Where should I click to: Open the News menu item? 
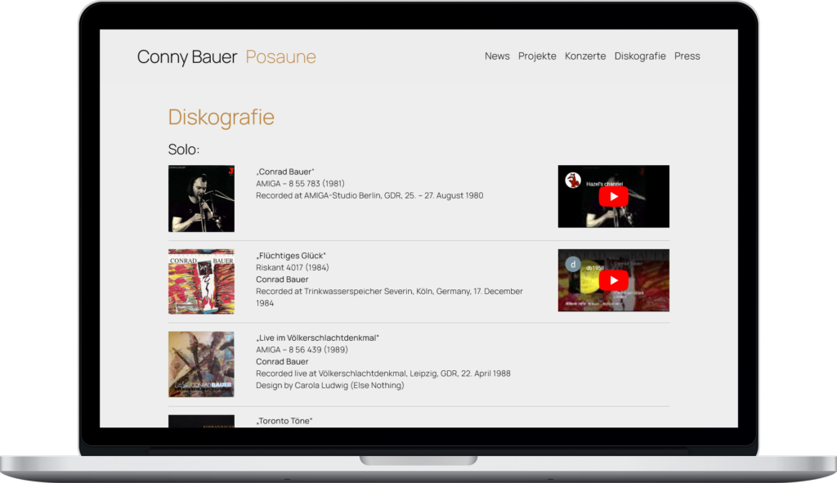(x=497, y=56)
